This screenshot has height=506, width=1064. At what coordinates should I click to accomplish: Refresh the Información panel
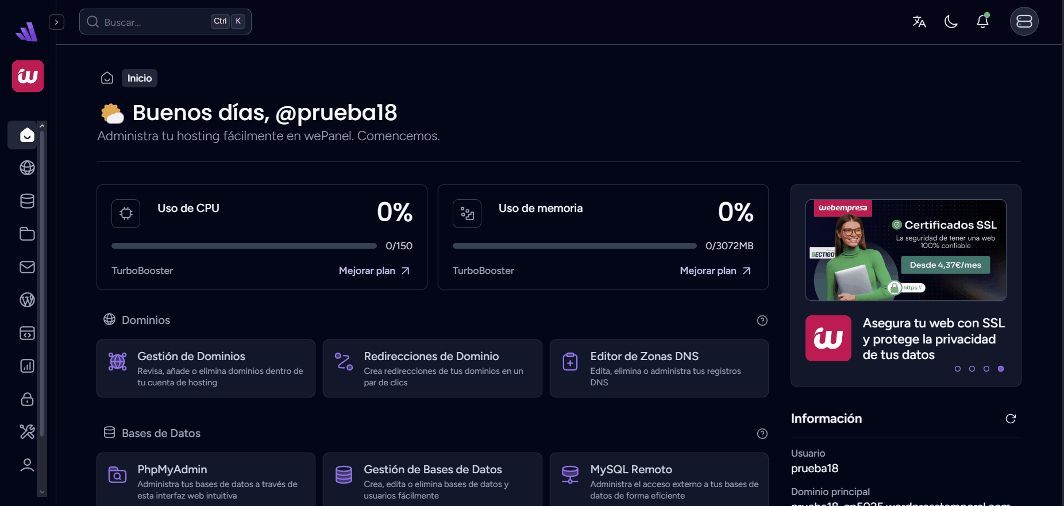coord(1011,419)
